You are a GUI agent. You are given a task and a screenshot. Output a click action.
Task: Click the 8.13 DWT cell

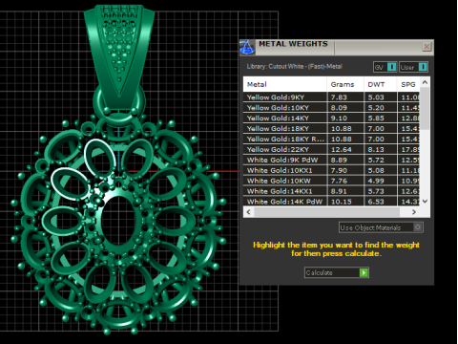tap(381, 150)
